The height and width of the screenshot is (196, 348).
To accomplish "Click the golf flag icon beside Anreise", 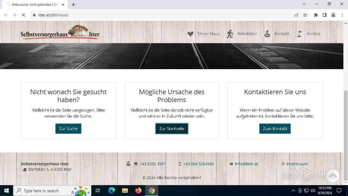I will (299, 34).
